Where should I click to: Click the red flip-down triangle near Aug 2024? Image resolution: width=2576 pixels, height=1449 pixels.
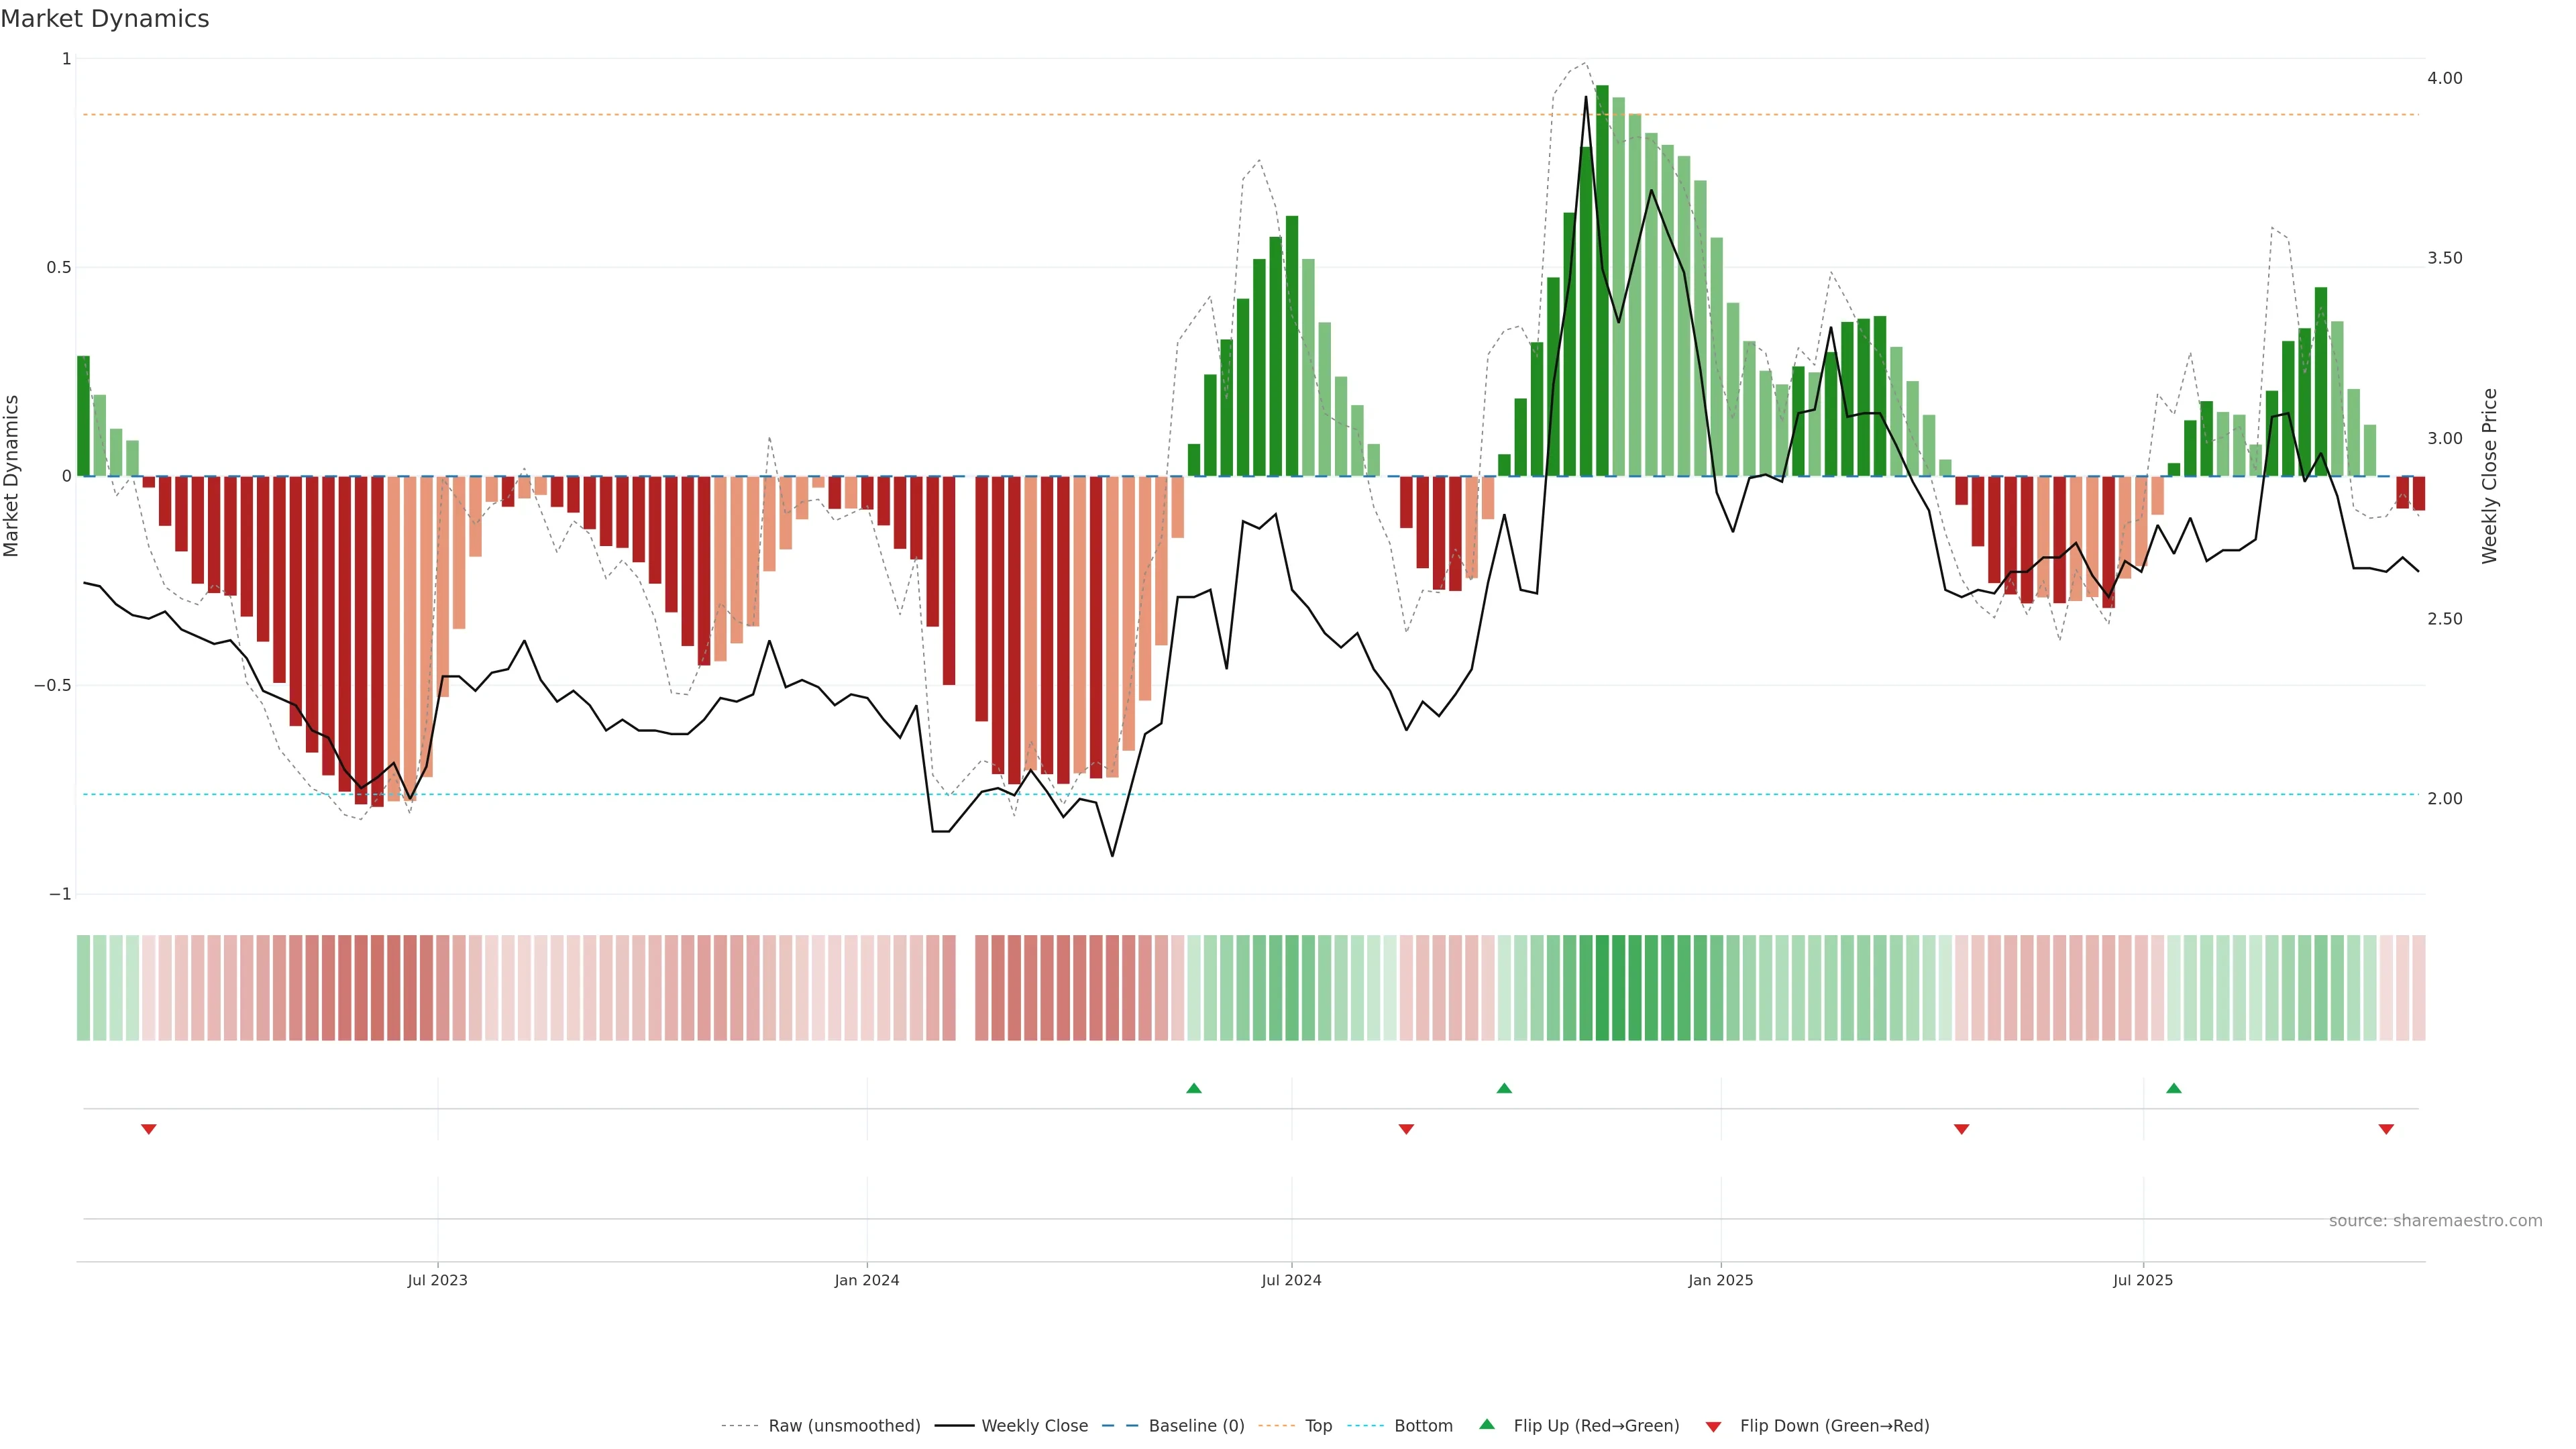pyautogui.click(x=1406, y=1129)
